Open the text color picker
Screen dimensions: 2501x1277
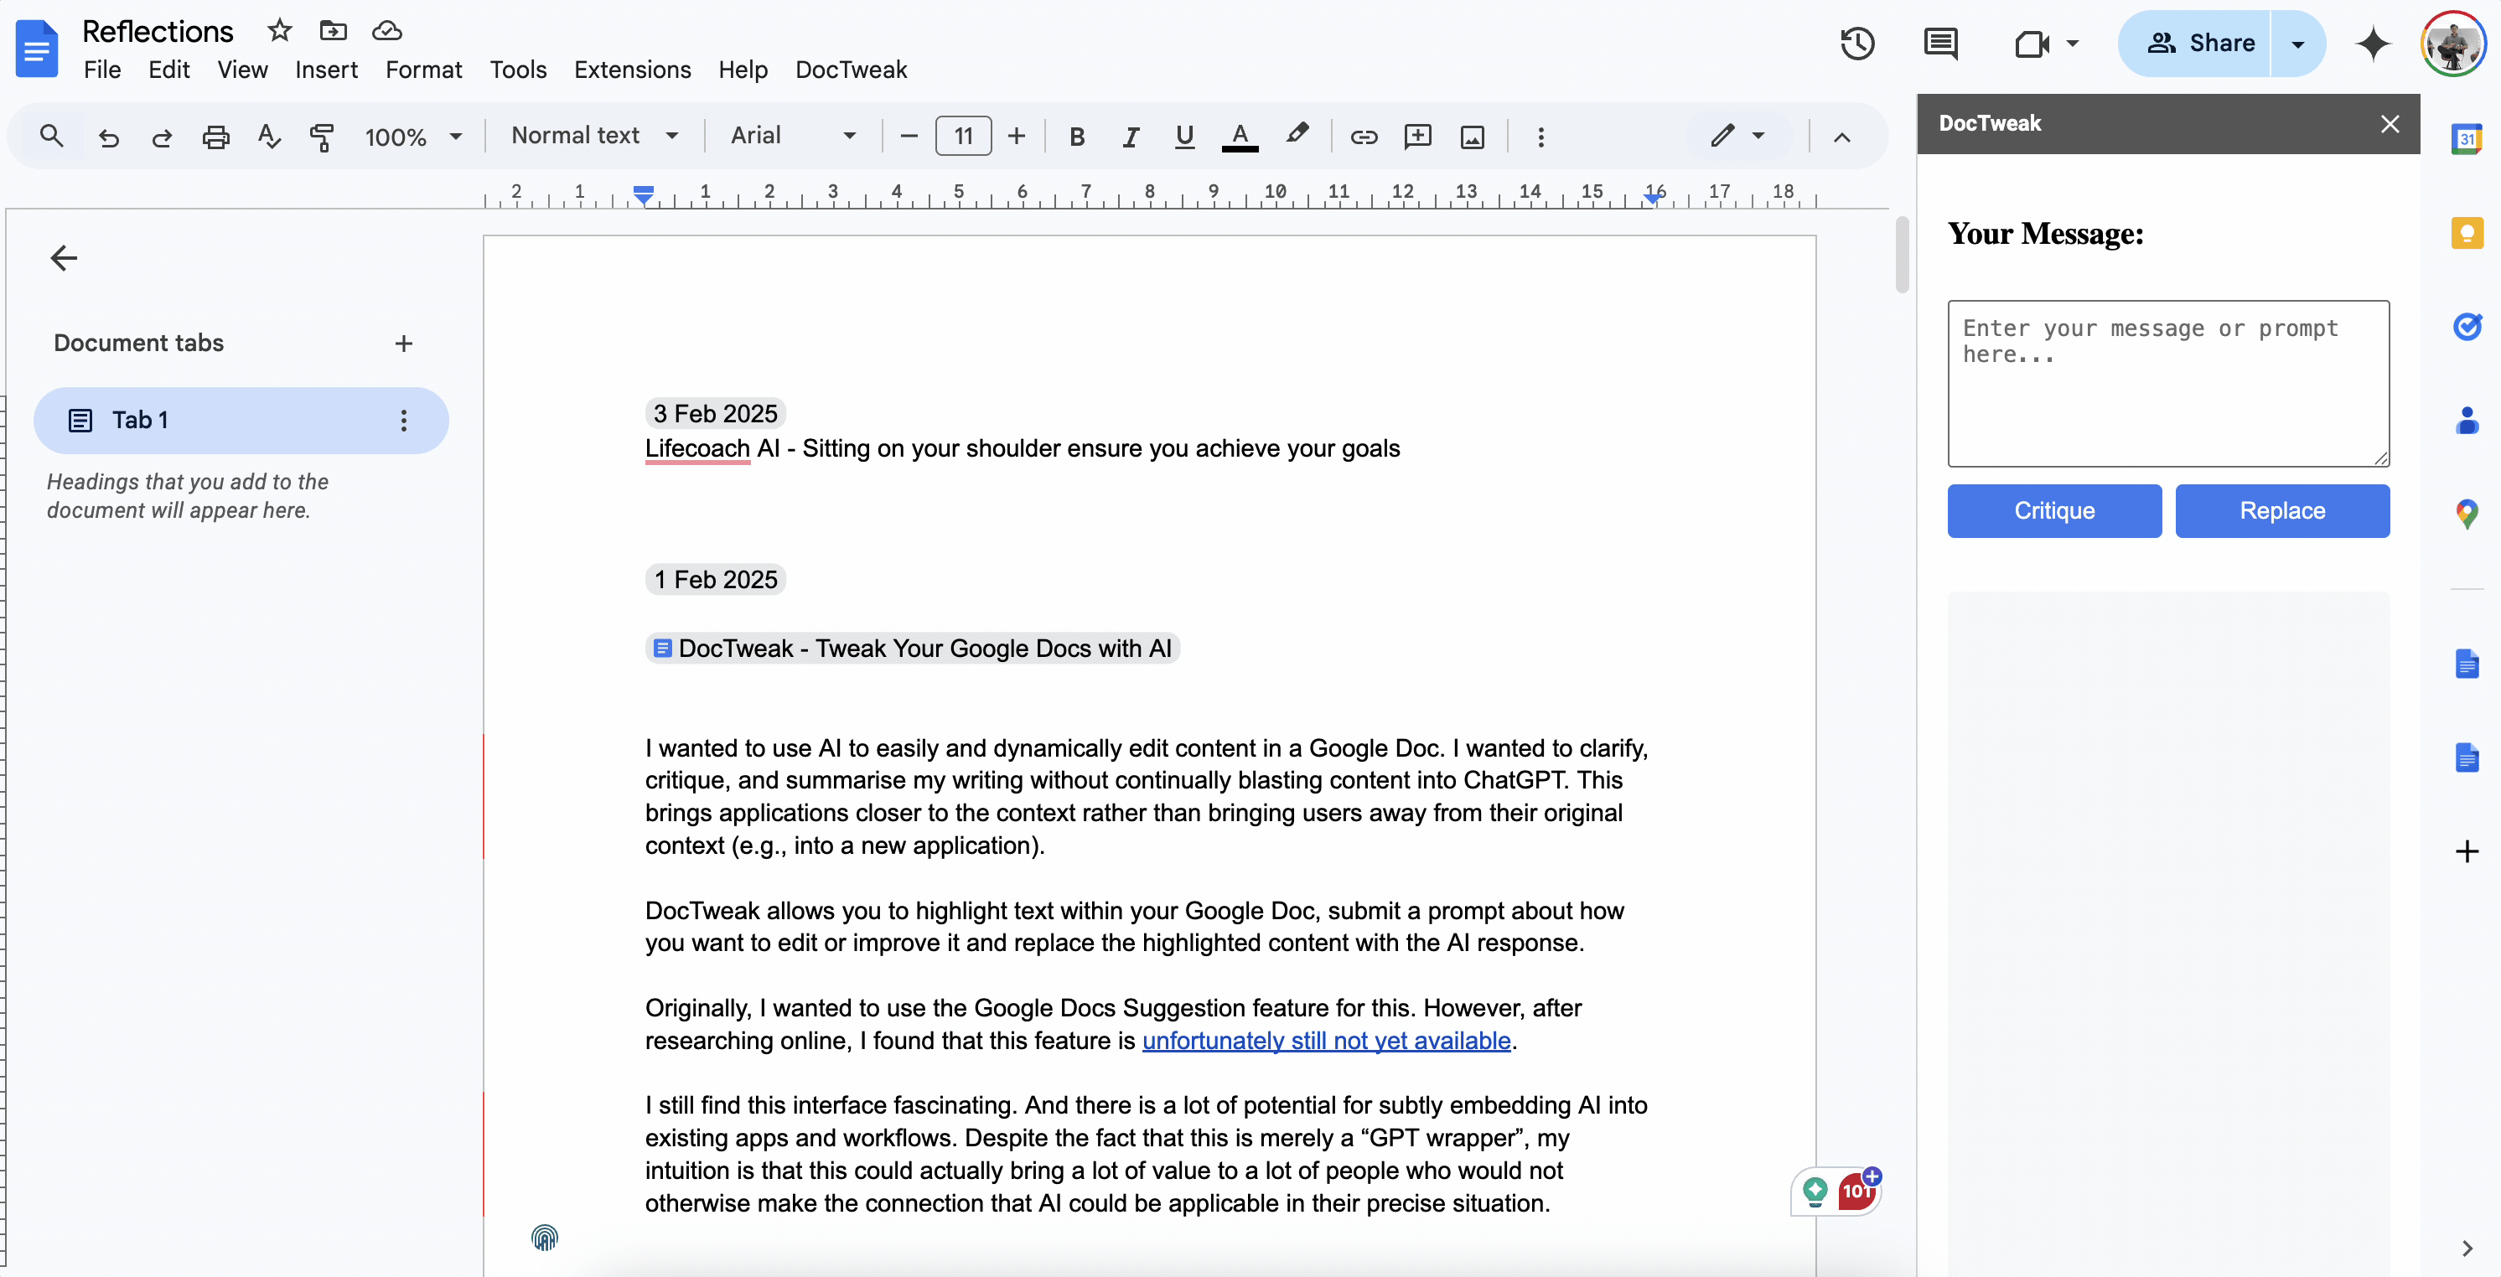(1239, 137)
